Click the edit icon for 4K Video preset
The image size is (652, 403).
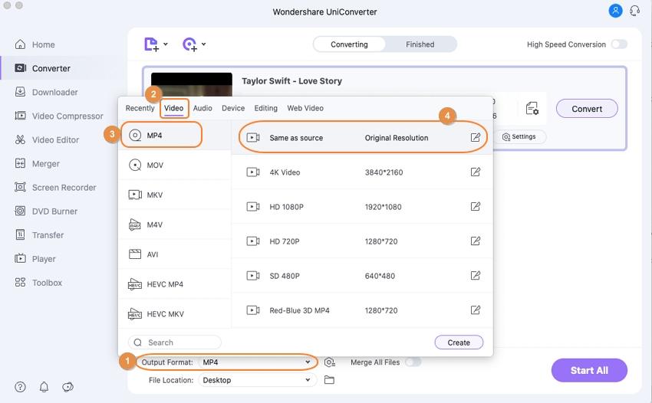pos(476,172)
